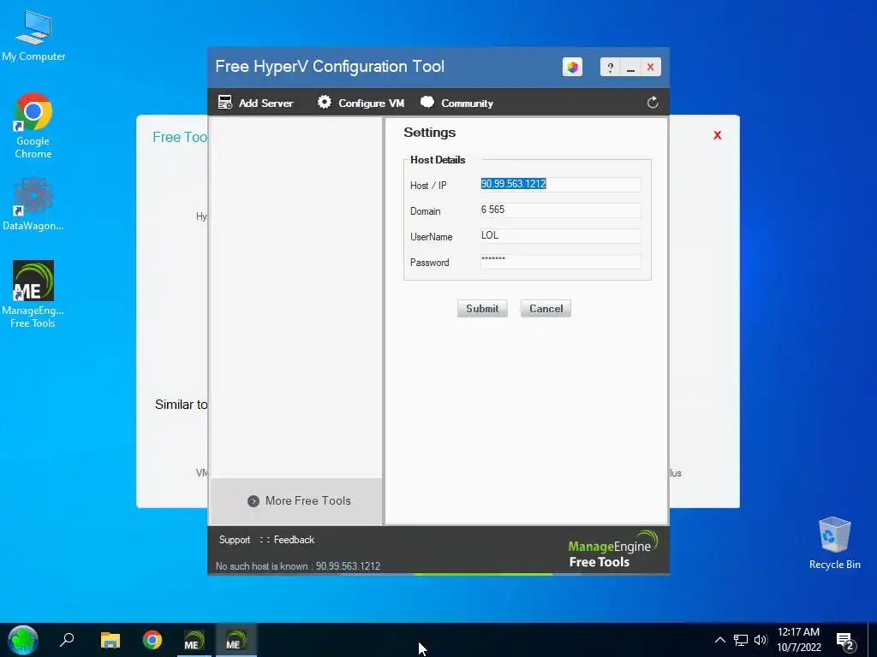Viewport: 877px width, 657px height.
Task: Open DataWagon desktop shortcut
Action: (33, 204)
